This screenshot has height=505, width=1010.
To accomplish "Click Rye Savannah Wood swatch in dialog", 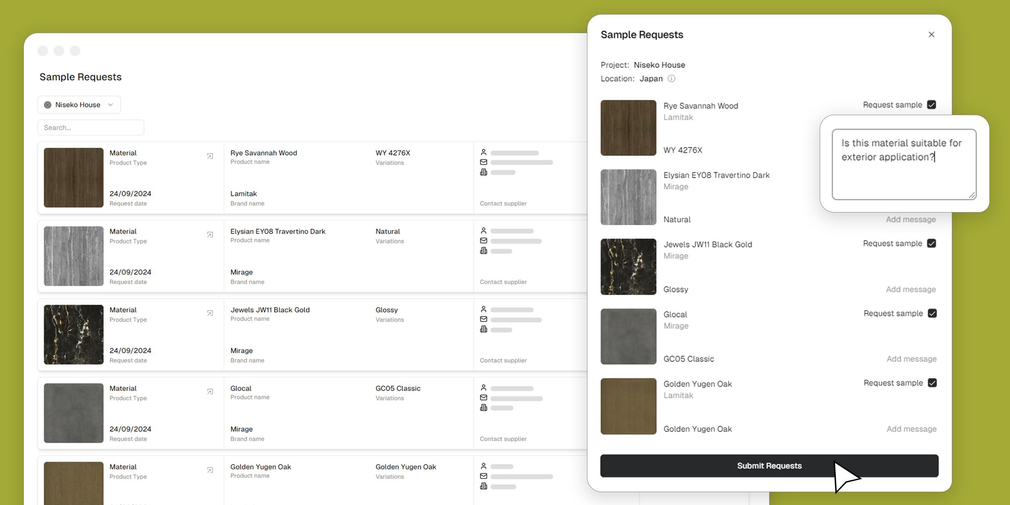I will [x=628, y=128].
